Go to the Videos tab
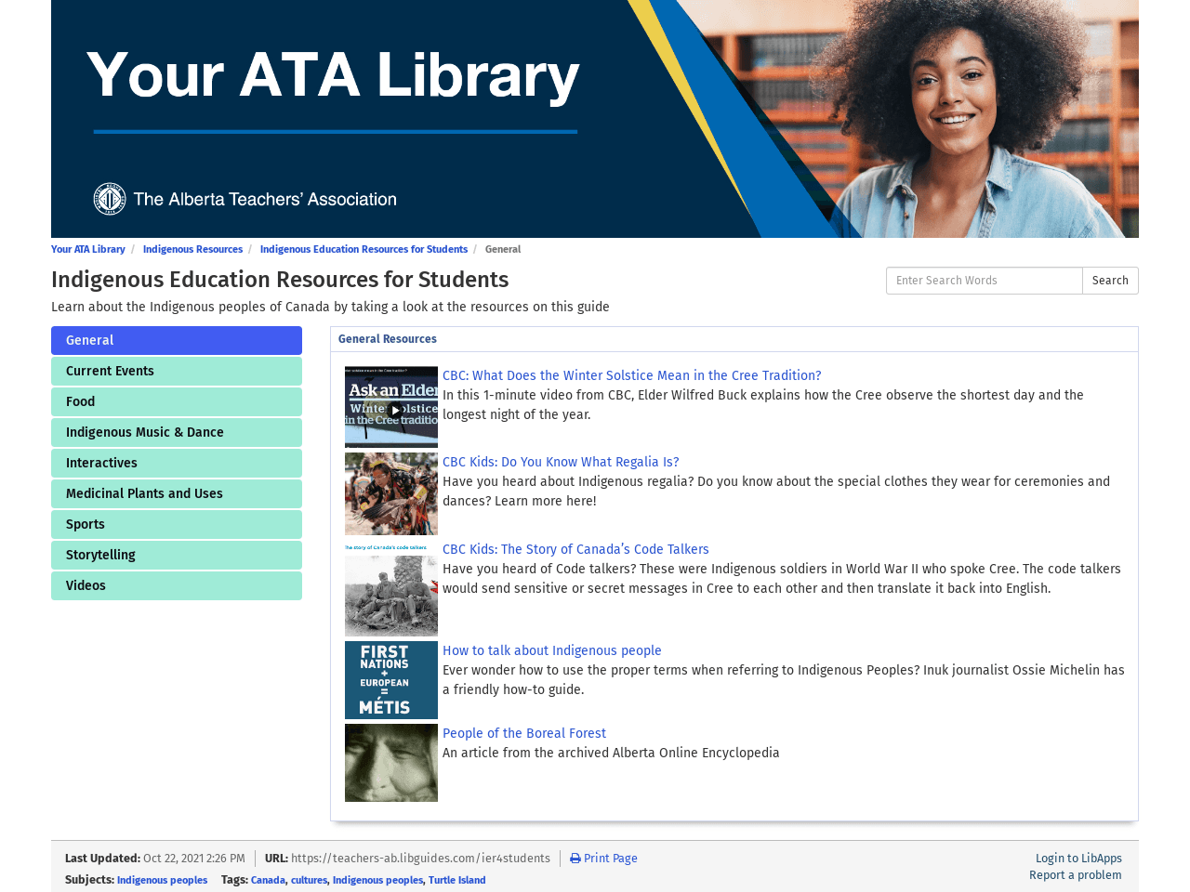The height and width of the screenshot is (892, 1190). coord(177,585)
